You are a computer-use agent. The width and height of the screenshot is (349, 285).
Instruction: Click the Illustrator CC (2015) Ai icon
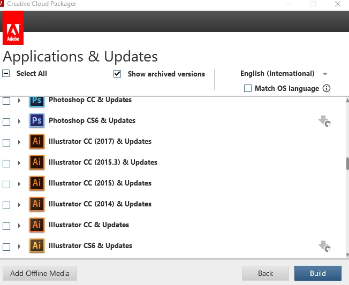click(x=37, y=183)
